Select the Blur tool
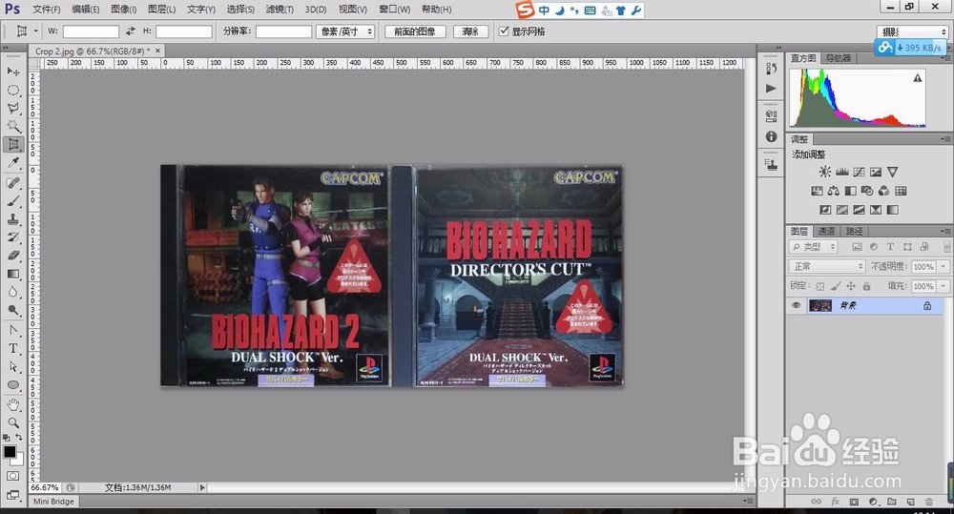 pos(12,293)
